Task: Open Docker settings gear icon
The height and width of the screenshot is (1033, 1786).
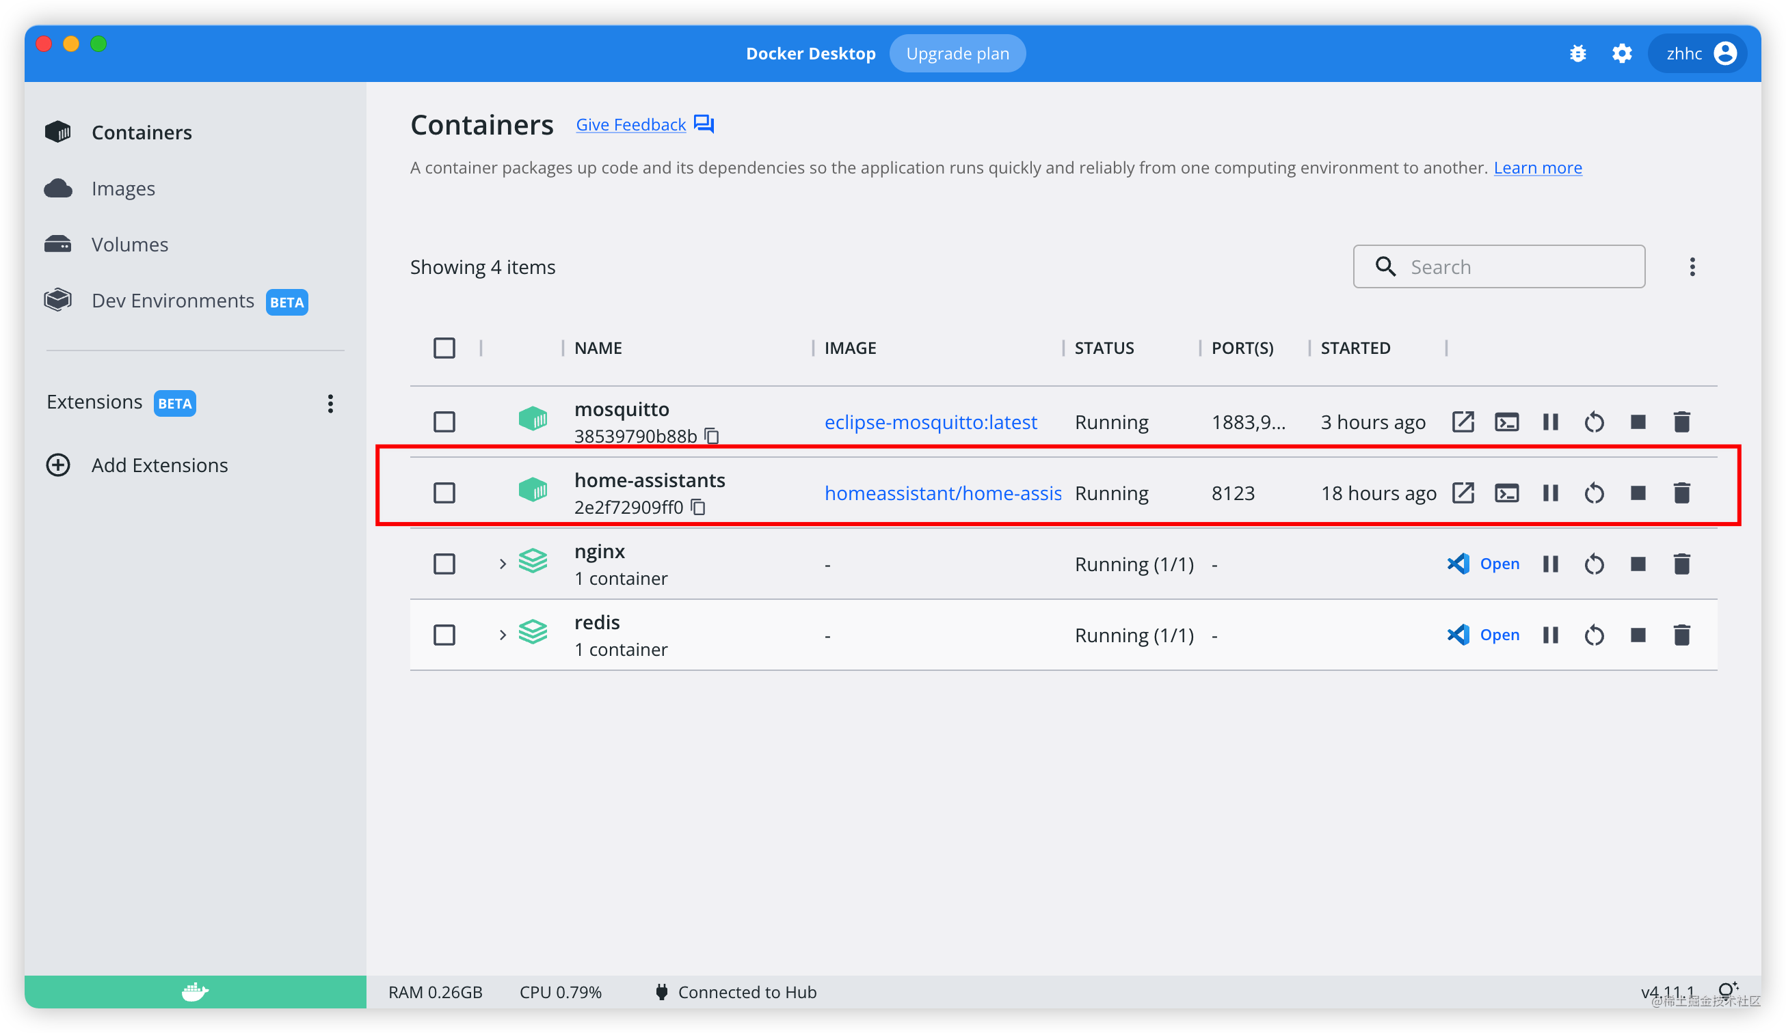Action: 1622,54
